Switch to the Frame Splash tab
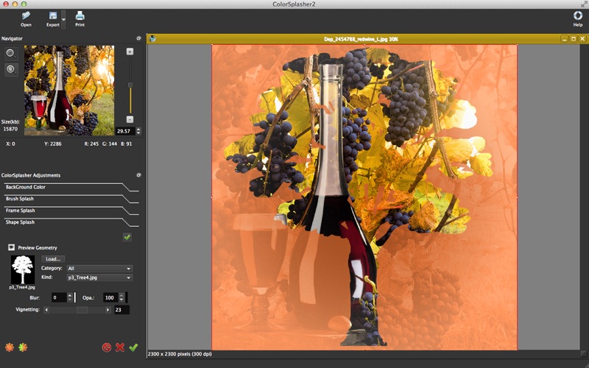Screen dimensions: 589x368 click(21, 210)
